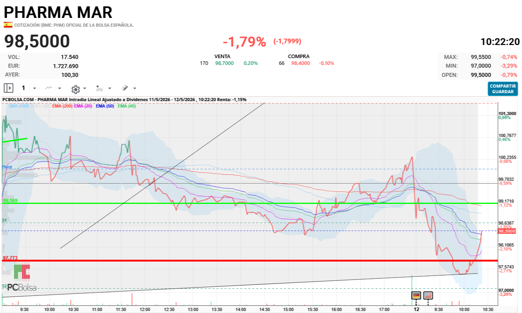Screen dimensions: 522x313
Task: Click the add indicator icon
Action: click(x=99, y=88)
